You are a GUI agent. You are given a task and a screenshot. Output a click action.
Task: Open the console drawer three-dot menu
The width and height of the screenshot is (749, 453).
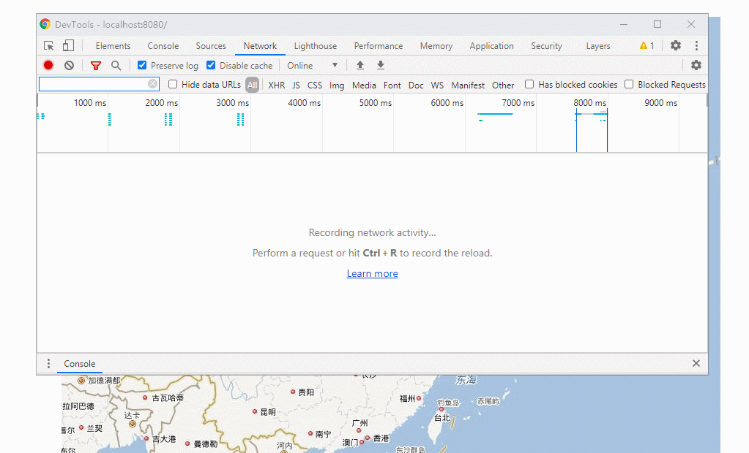coord(49,363)
